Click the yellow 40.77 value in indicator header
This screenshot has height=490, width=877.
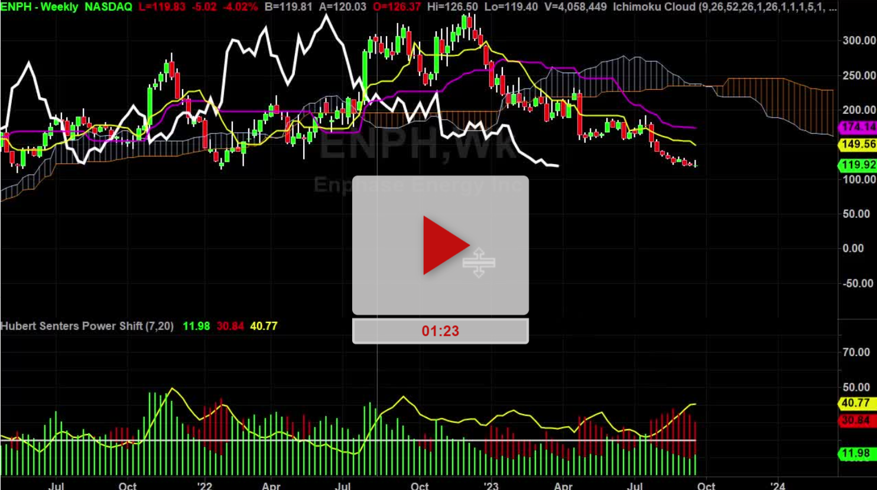pyautogui.click(x=264, y=326)
